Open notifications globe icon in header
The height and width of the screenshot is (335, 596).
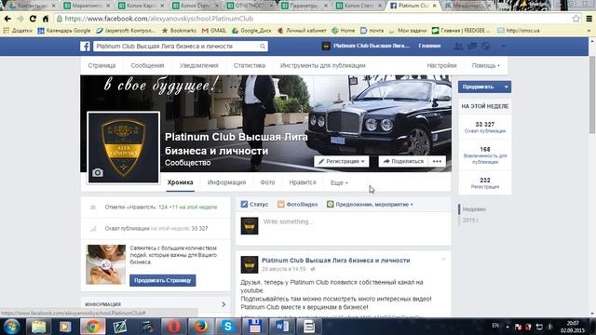[485, 47]
